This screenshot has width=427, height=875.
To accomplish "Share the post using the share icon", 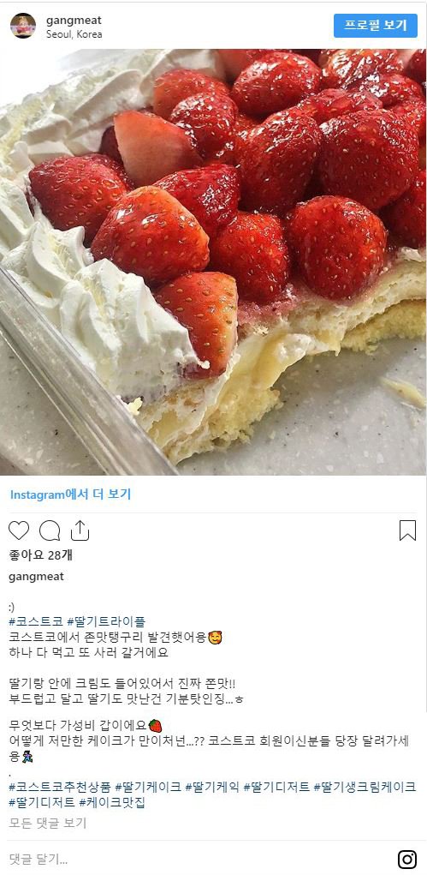I will (x=80, y=530).
